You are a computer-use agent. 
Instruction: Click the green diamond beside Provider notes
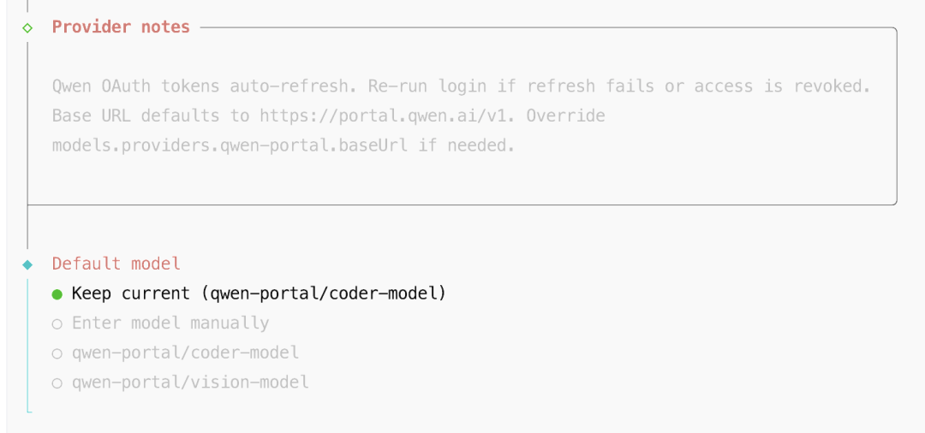point(27,27)
